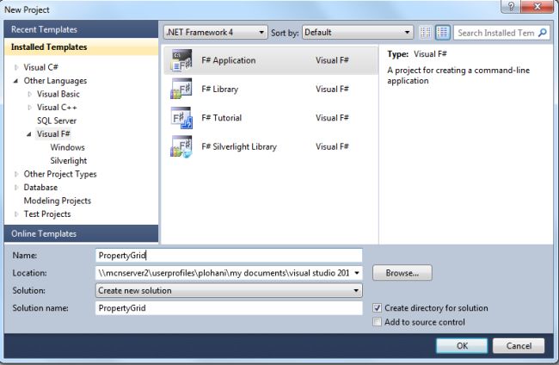Open the help question mark button

[511, 6]
